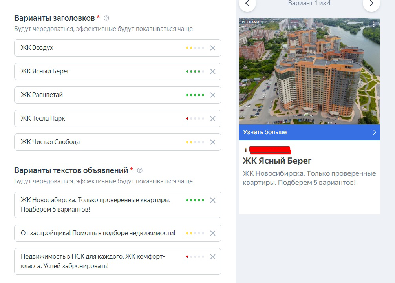Edit the ЖК Новосибирска ad text field
The image size is (395, 283).
coord(118,205)
